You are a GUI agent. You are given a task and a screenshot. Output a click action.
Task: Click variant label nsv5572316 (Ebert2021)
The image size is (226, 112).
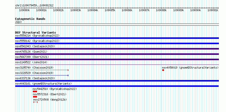click(50, 94)
